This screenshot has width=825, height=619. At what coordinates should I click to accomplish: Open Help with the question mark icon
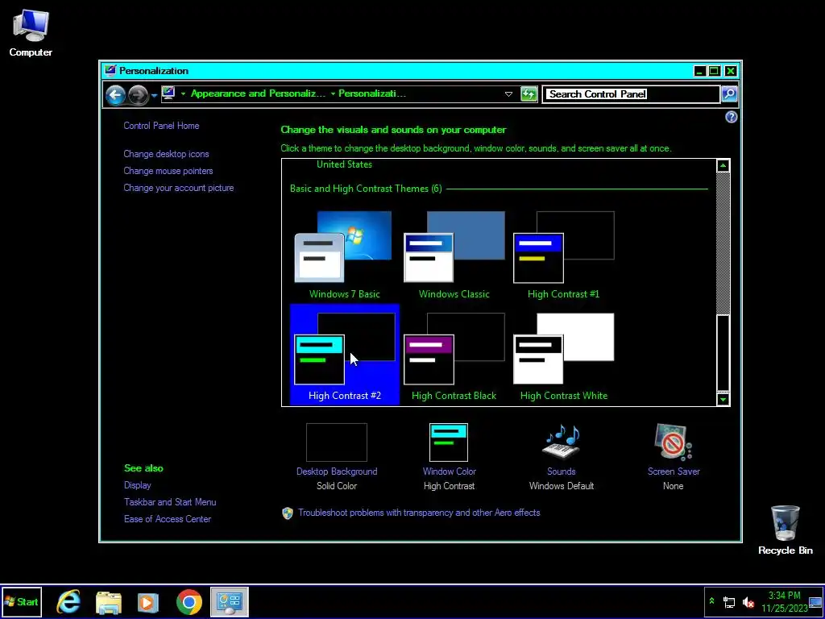(x=731, y=117)
